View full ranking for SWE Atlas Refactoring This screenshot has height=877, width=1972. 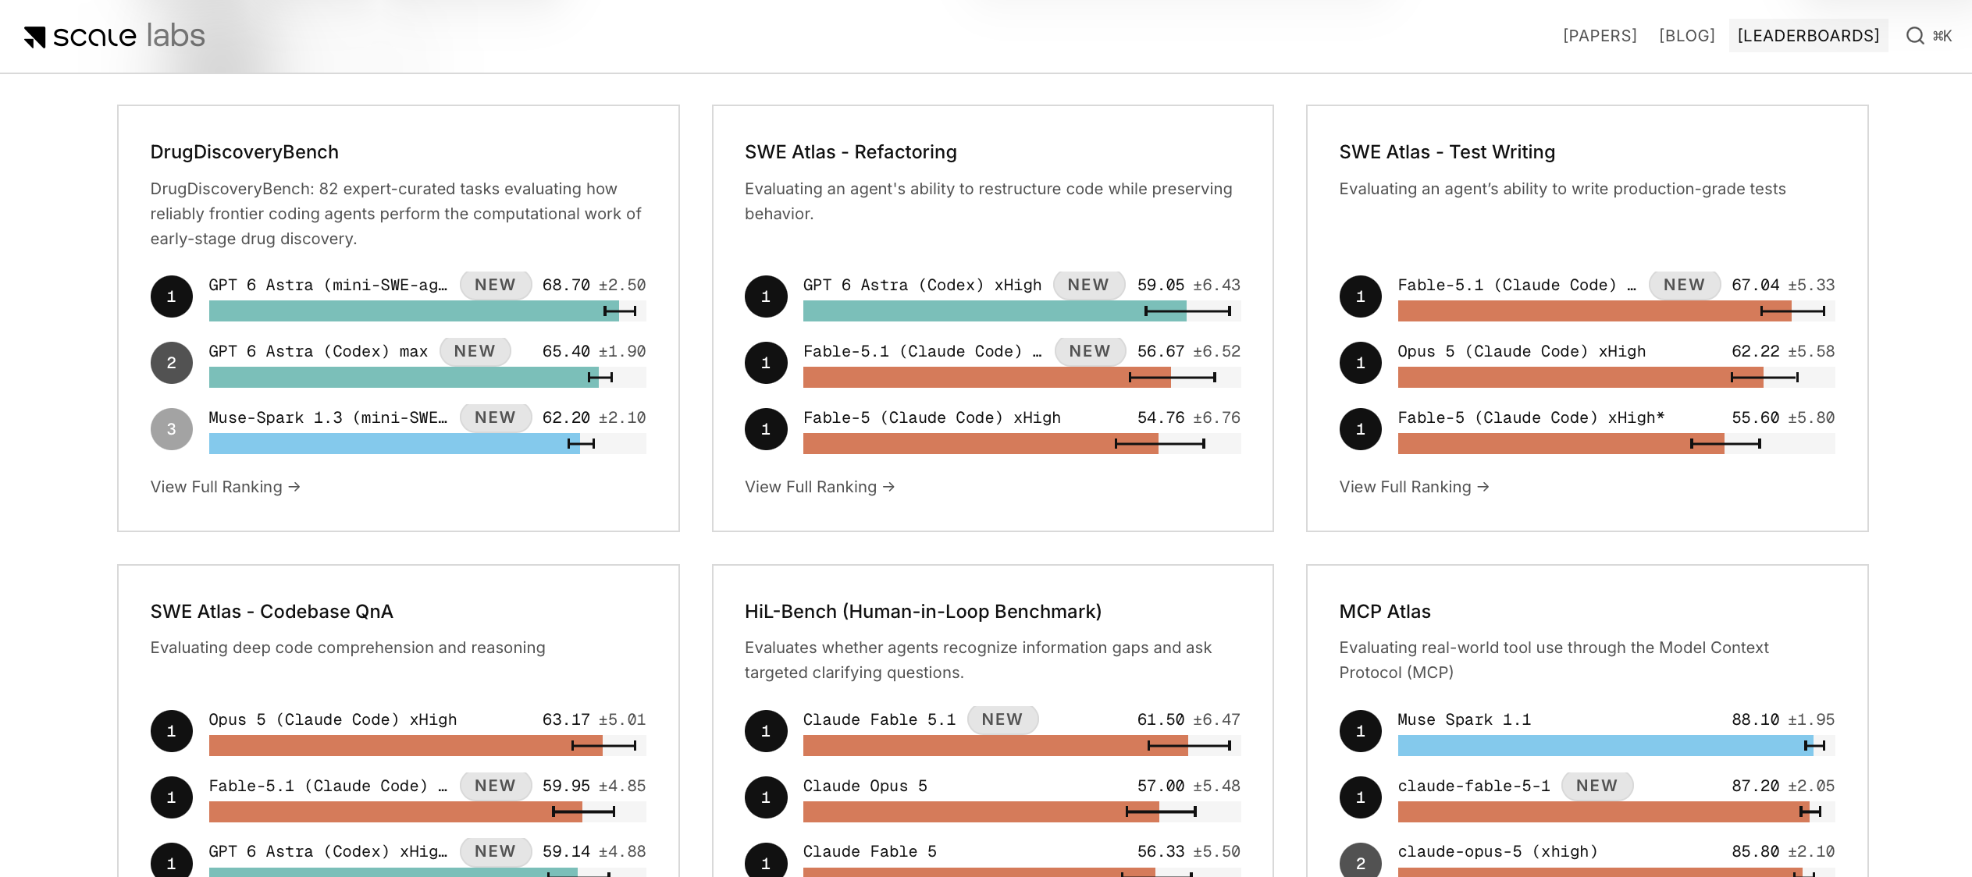pos(820,487)
